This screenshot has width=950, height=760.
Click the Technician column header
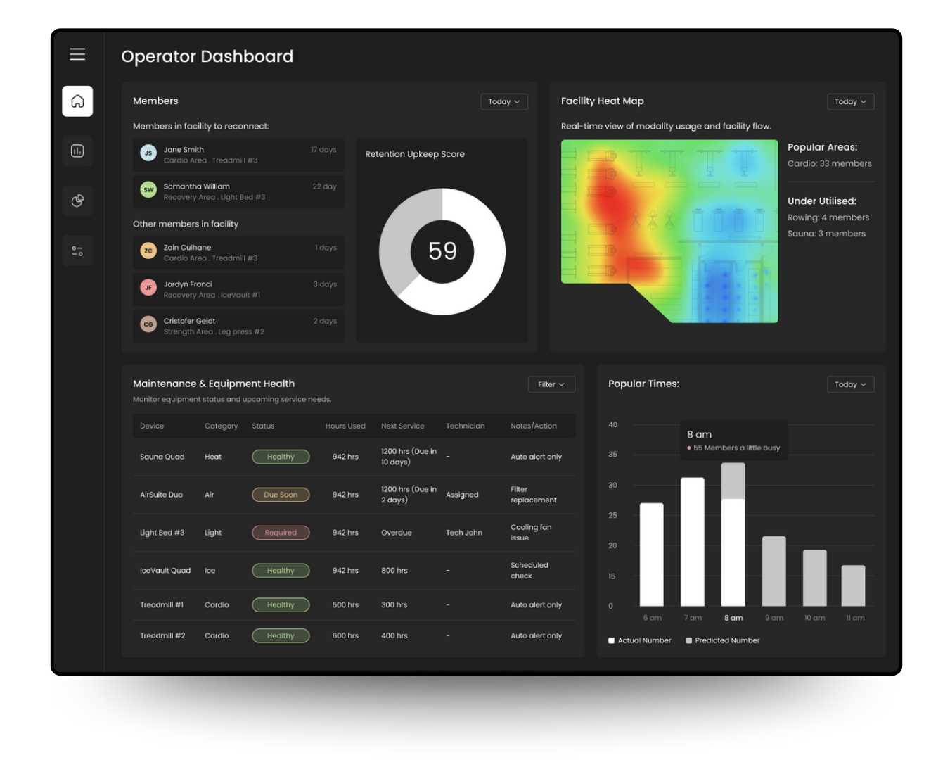[x=466, y=426]
